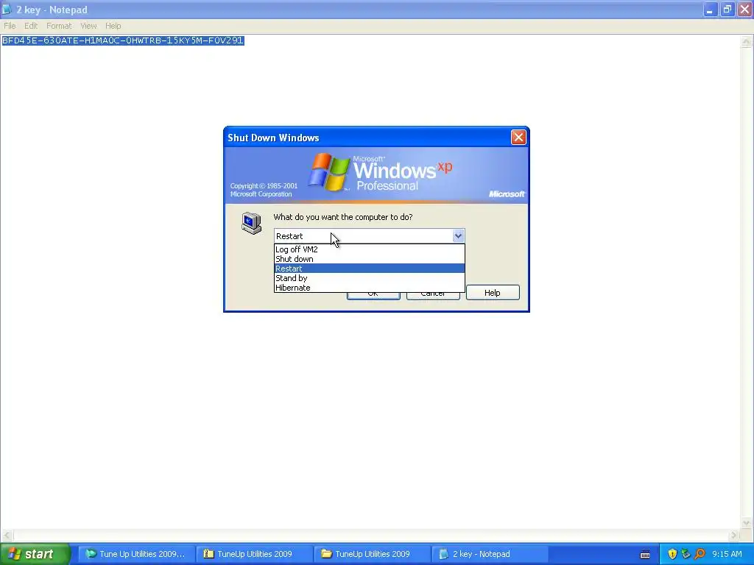Open the Notepad Edit menu
The image size is (754, 565).
[31, 26]
